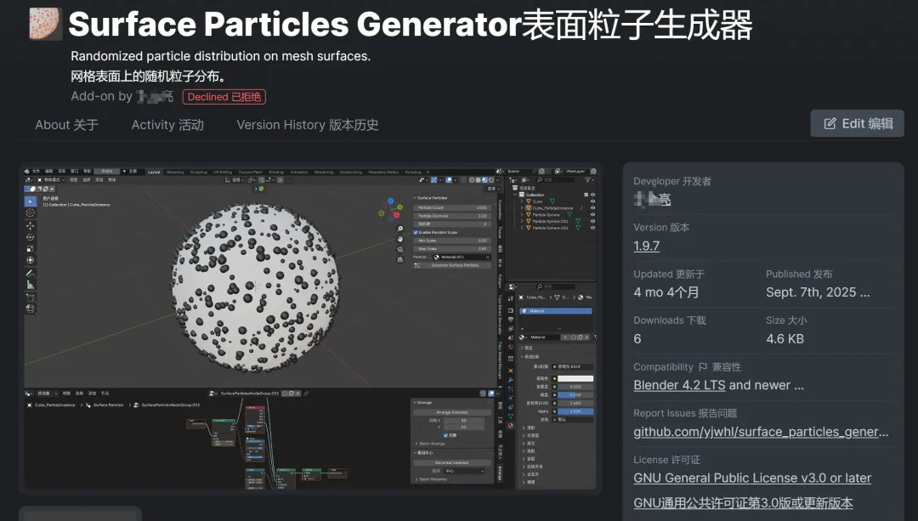918x521 pixels.
Task: Switch to the Shading workspace tab
Action: tap(276, 172)
